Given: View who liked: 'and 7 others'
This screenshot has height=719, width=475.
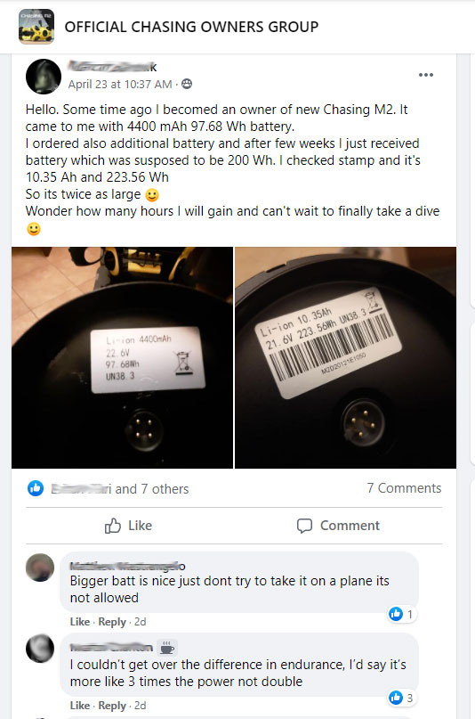Looking at the screenshot, I should [152, 489].
